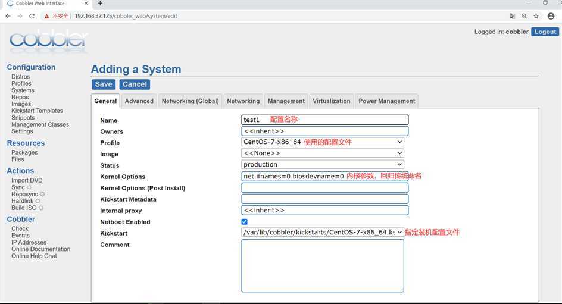Switch to the Networking (Global) tab
Image resolution: width=562 pixels, height=304 pixels.
point(190,101)
